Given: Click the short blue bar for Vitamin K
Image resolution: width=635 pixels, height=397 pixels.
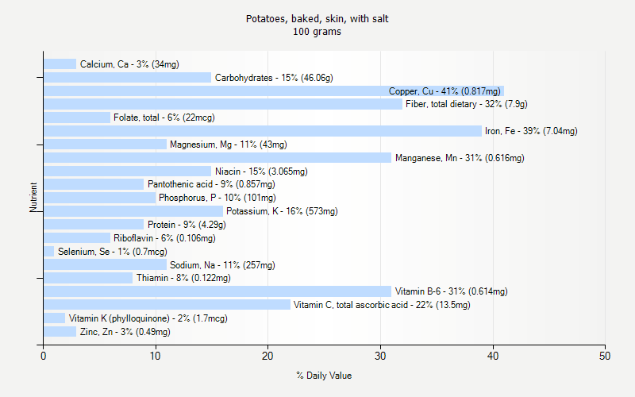Looking at the screenshot, I should (x=55, y=318).
